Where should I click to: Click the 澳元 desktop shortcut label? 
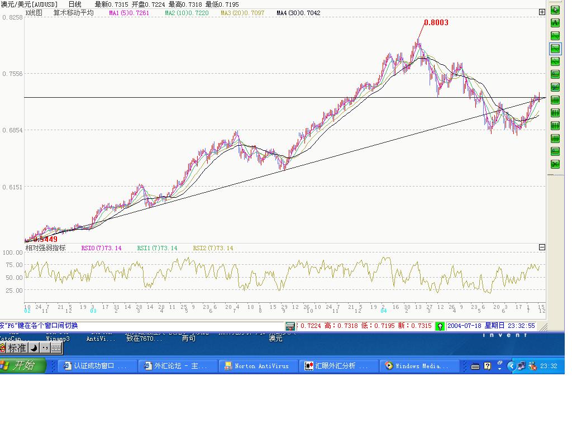276,339
